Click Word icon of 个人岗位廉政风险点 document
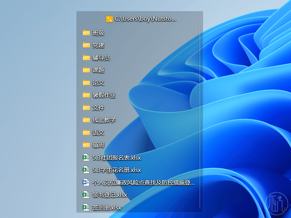The image size is (291, 218). (x=86, y=182)
